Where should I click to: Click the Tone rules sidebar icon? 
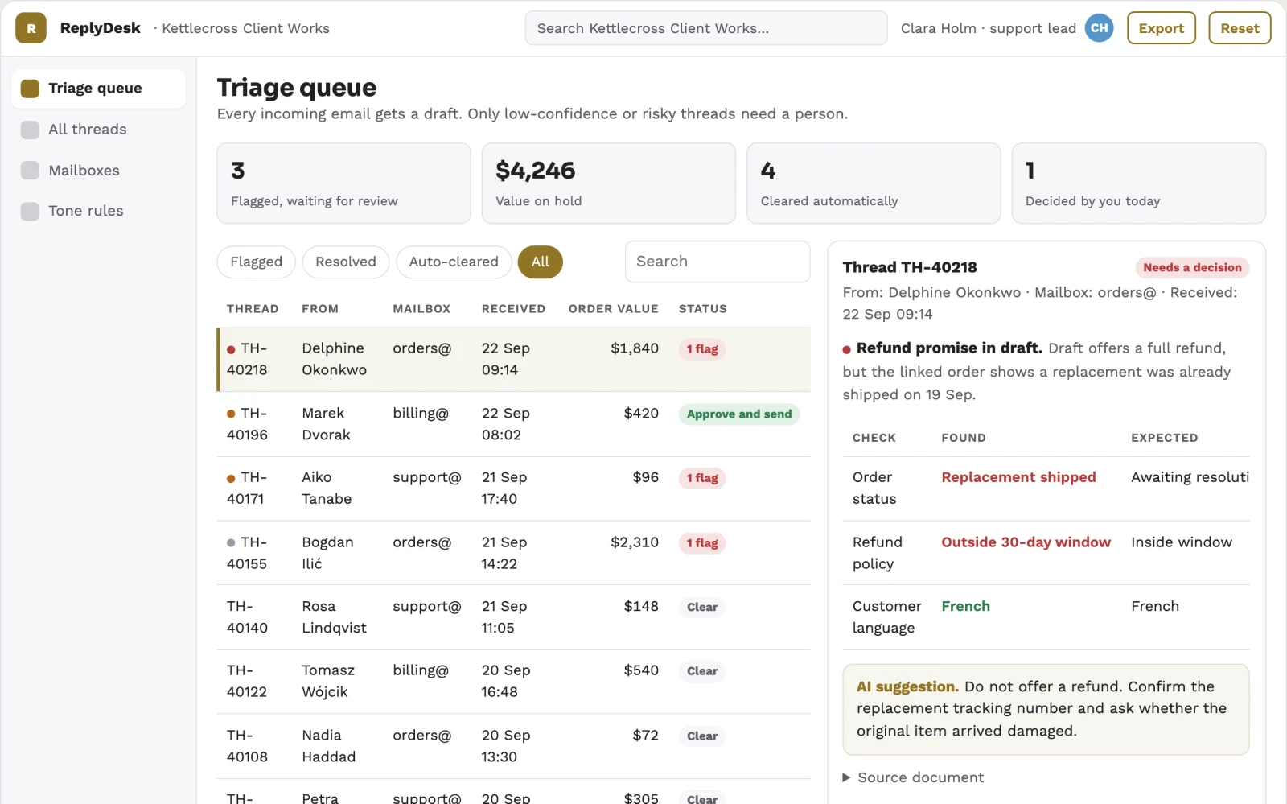click(30, 211)
